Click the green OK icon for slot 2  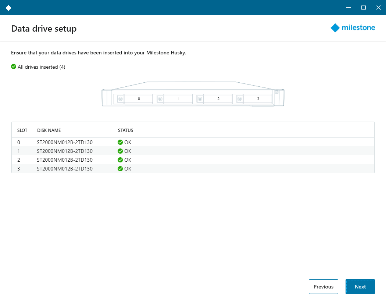tap(120, 160)
